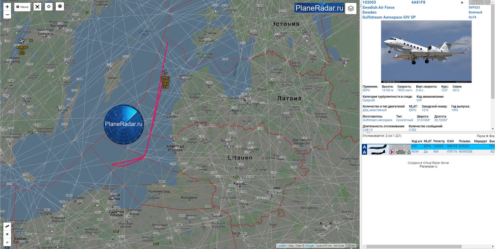Open the Меню settings button

click(x=22, y=7)
